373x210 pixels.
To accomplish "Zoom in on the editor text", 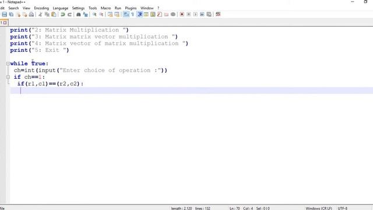I will 94,15.
